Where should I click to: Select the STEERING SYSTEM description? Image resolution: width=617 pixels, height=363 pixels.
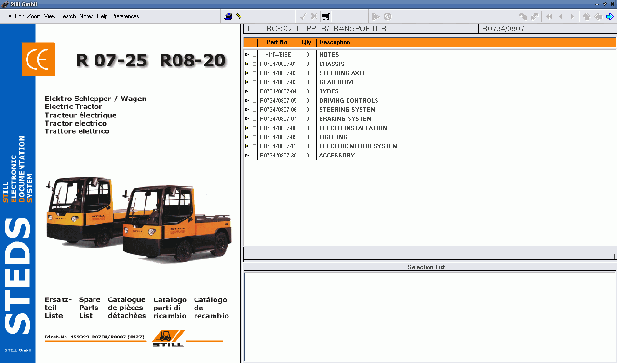(347, 110)
